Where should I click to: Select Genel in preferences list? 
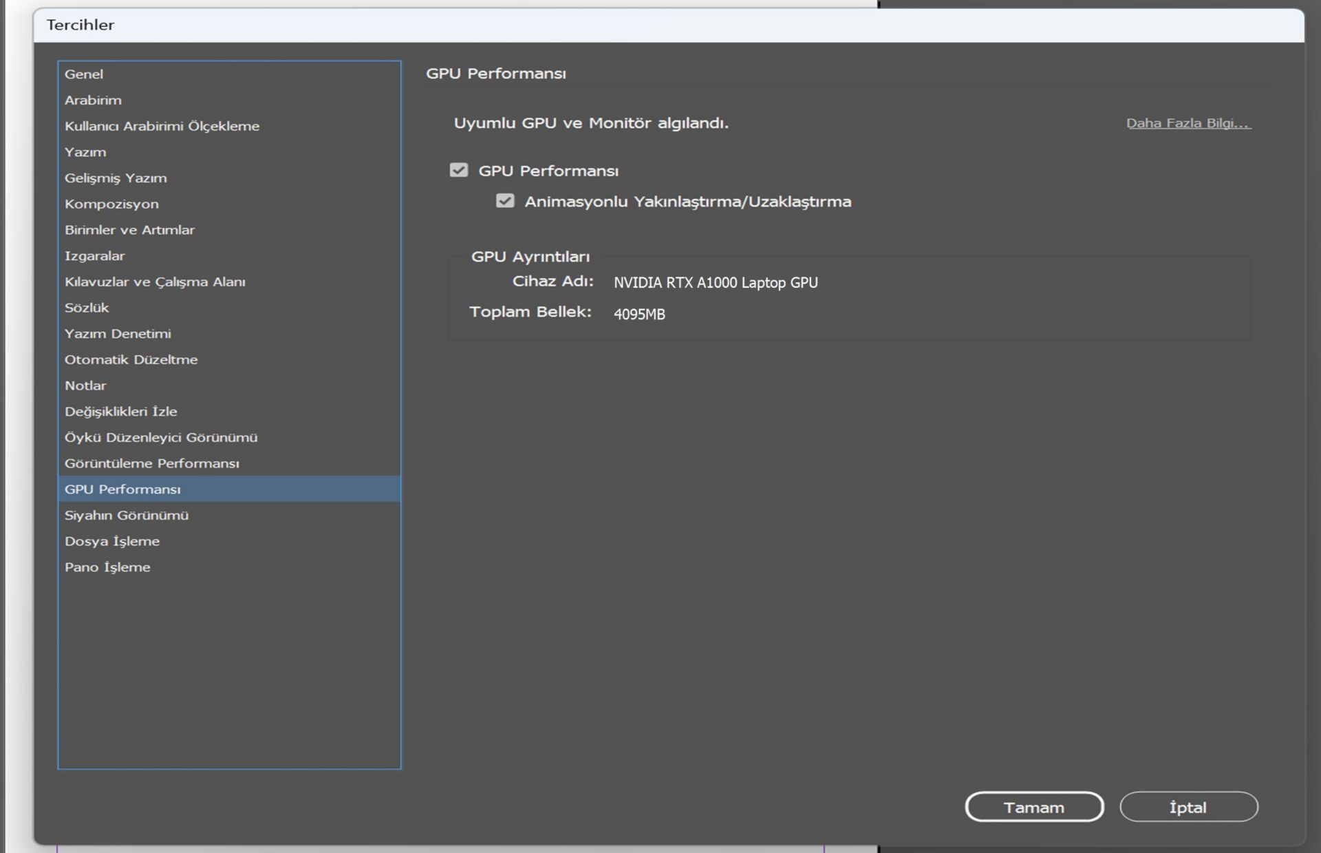84,74
